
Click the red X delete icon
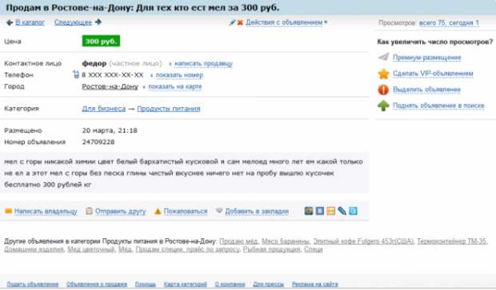coord(240,22)
